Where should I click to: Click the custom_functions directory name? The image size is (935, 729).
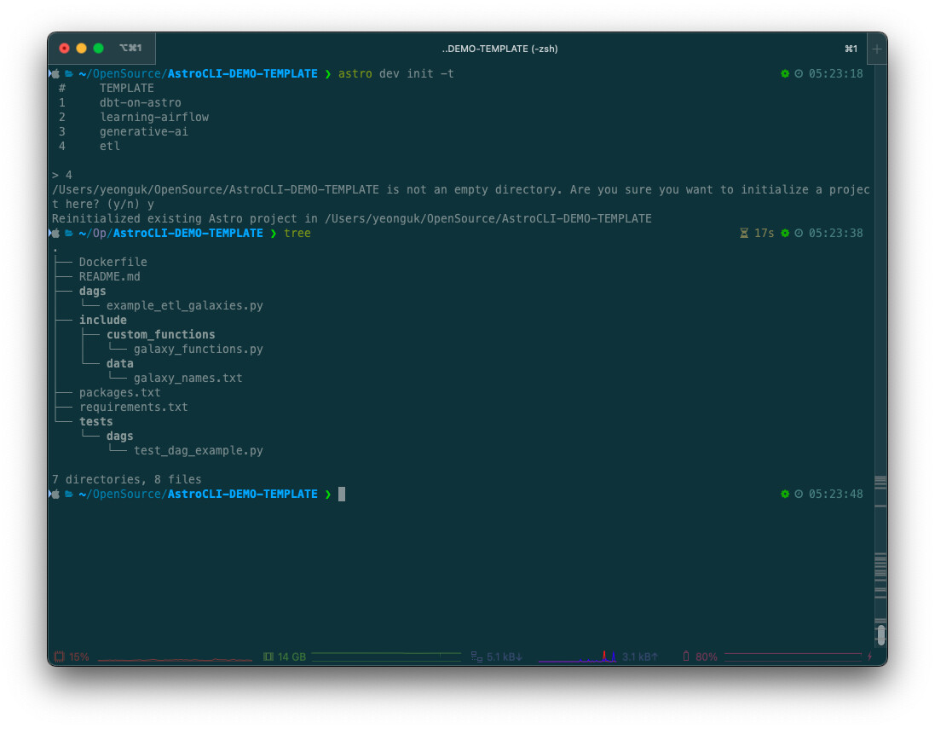161,335
